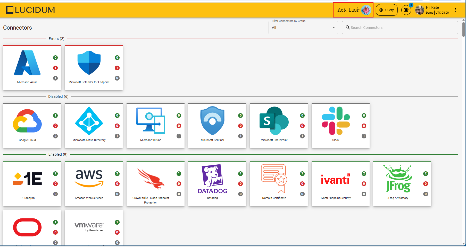The width and height of the screenshot is (466, 247).
Task: Open the Microsoft Active Directory icon
Action: point(89,121)
